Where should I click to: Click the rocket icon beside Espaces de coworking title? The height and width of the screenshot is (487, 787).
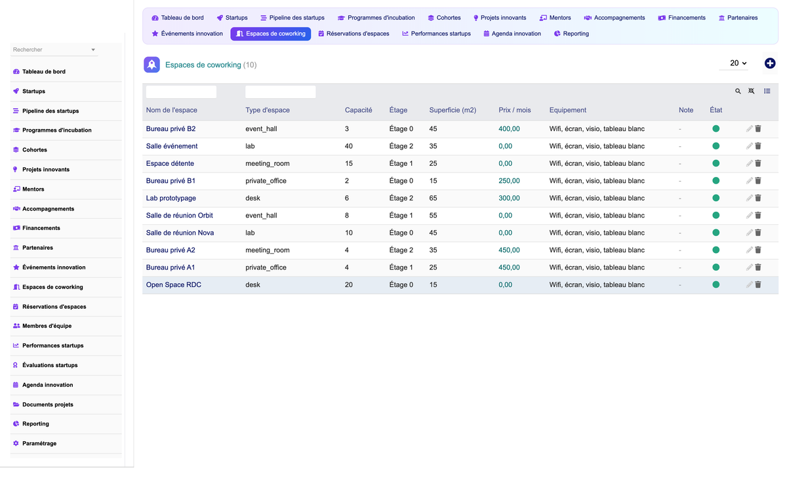tap(151, 64)
